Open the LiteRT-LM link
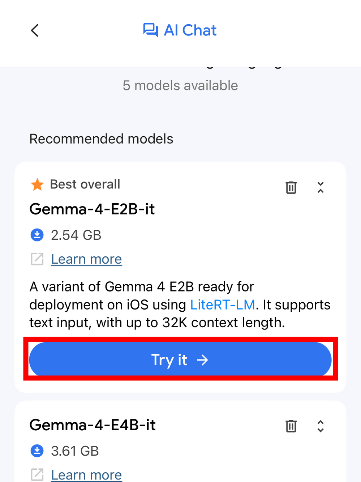Screen dimensions: 361x482 [x=223, y=305]
